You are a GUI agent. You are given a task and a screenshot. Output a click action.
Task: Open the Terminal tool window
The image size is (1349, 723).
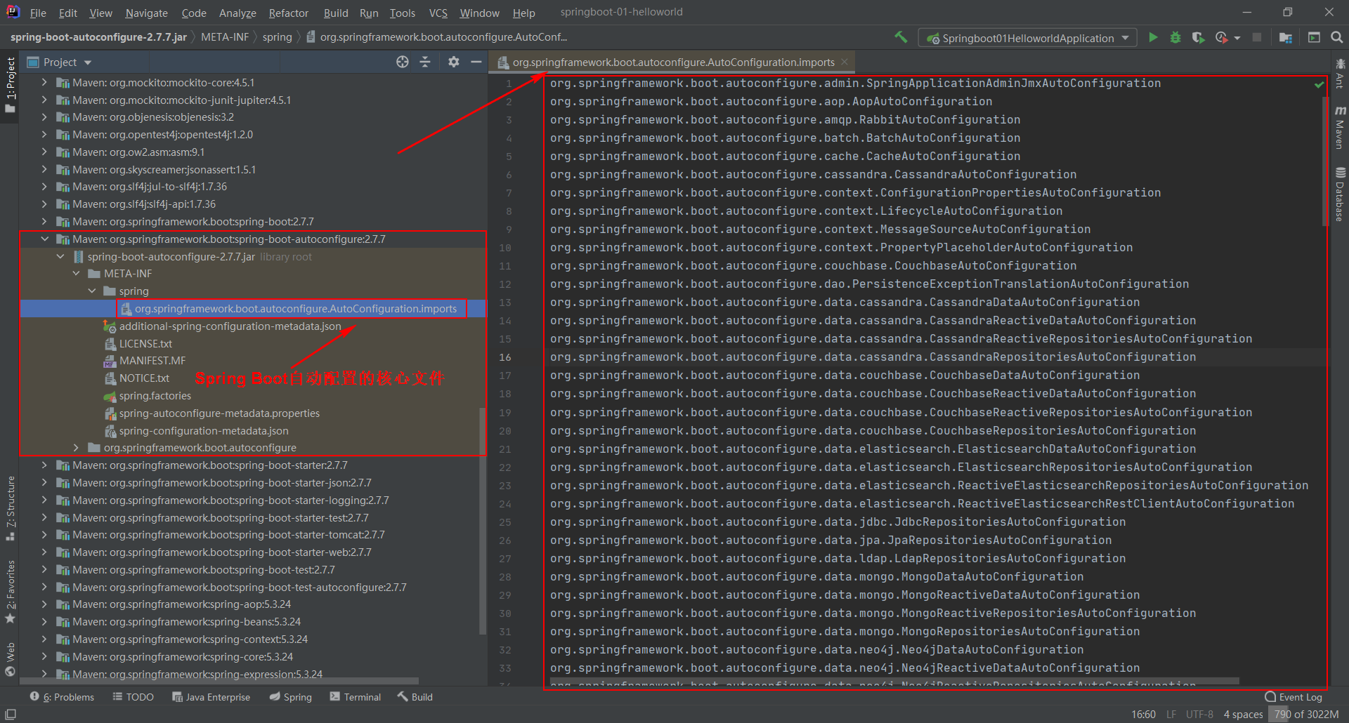pos(356,697)
